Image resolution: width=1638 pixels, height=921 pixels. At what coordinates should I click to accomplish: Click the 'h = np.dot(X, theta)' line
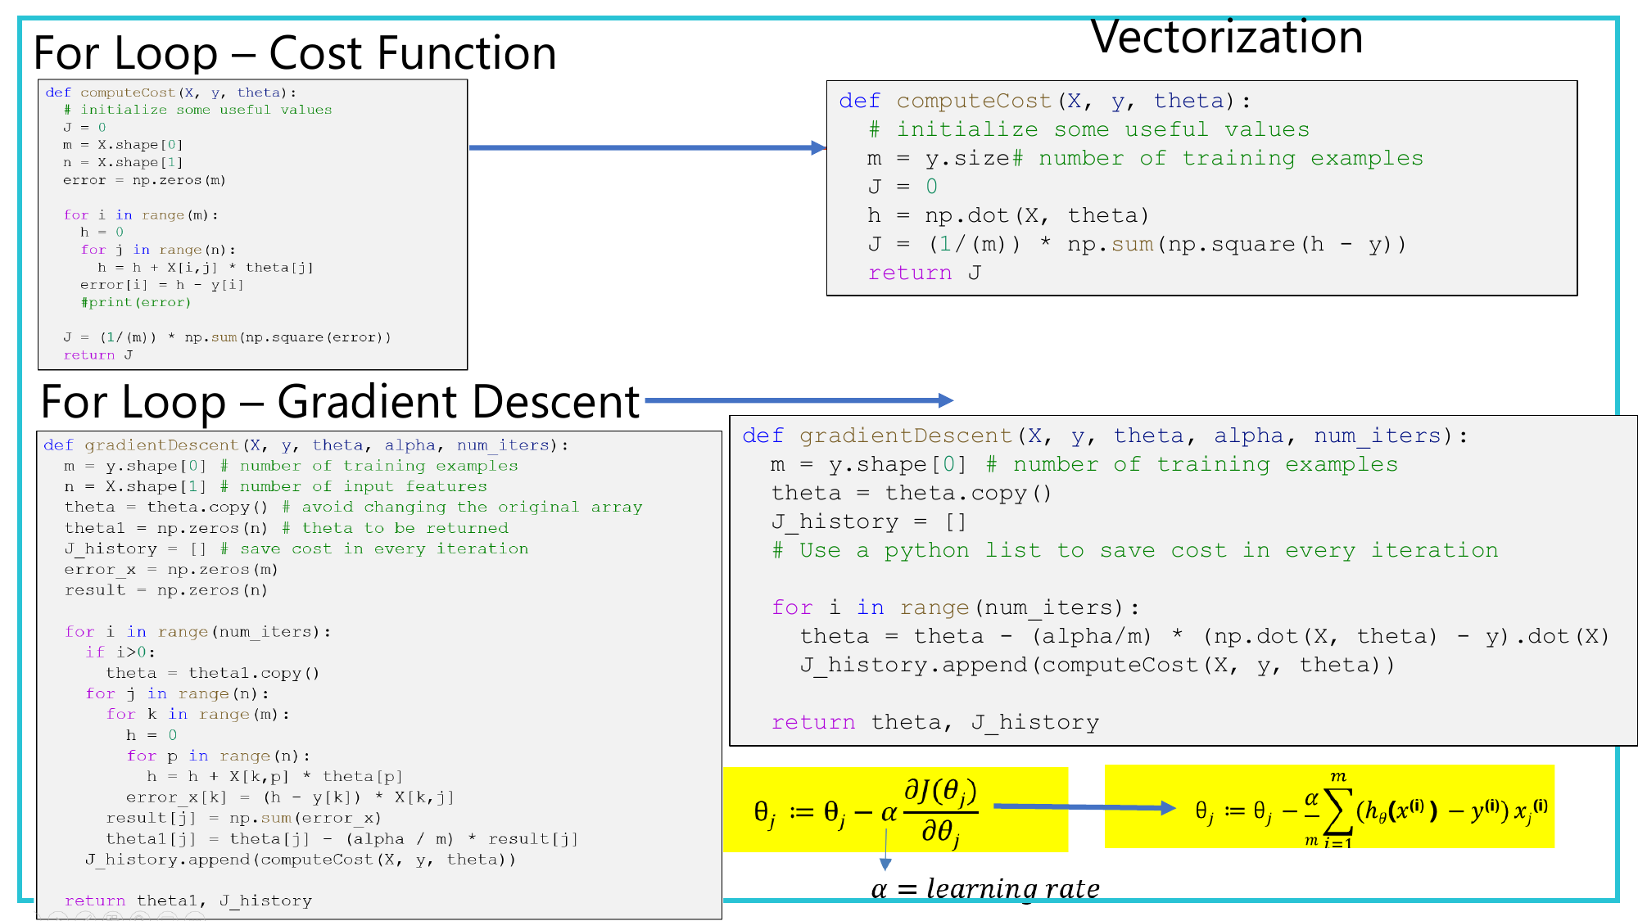1008,216
